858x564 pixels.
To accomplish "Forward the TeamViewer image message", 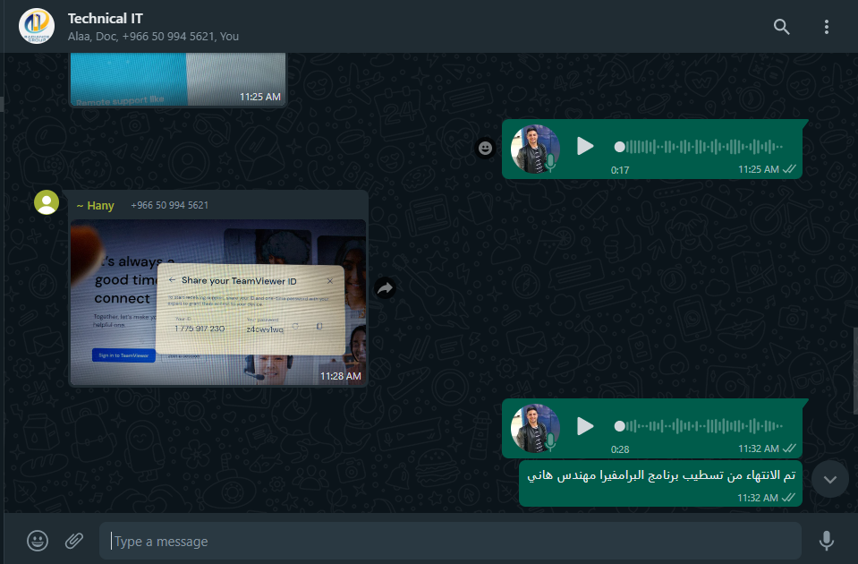I will 386,288.
